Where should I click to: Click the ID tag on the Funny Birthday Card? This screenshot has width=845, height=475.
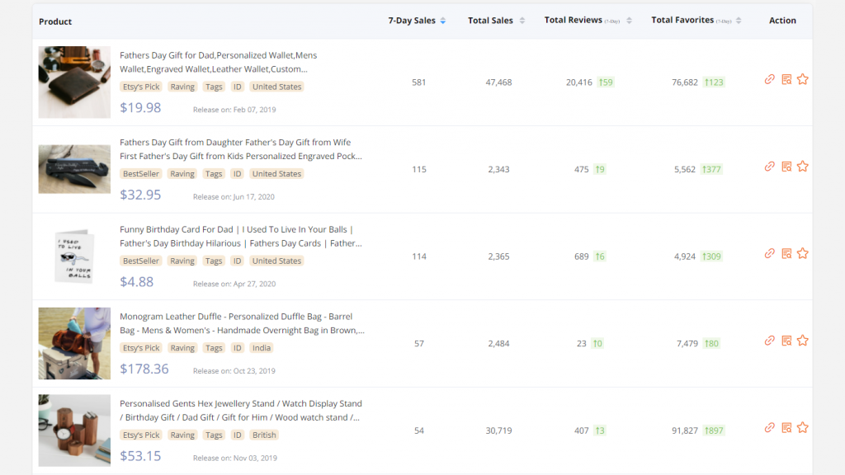tap(237, 261)
